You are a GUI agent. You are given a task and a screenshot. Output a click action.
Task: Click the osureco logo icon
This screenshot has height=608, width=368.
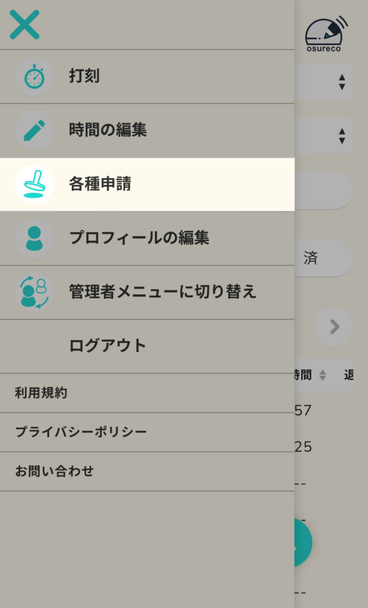326,34
